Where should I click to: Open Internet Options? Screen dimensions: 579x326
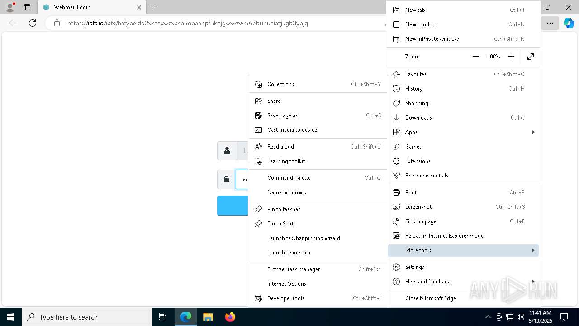pyautogui.click(x=318, y=283)
